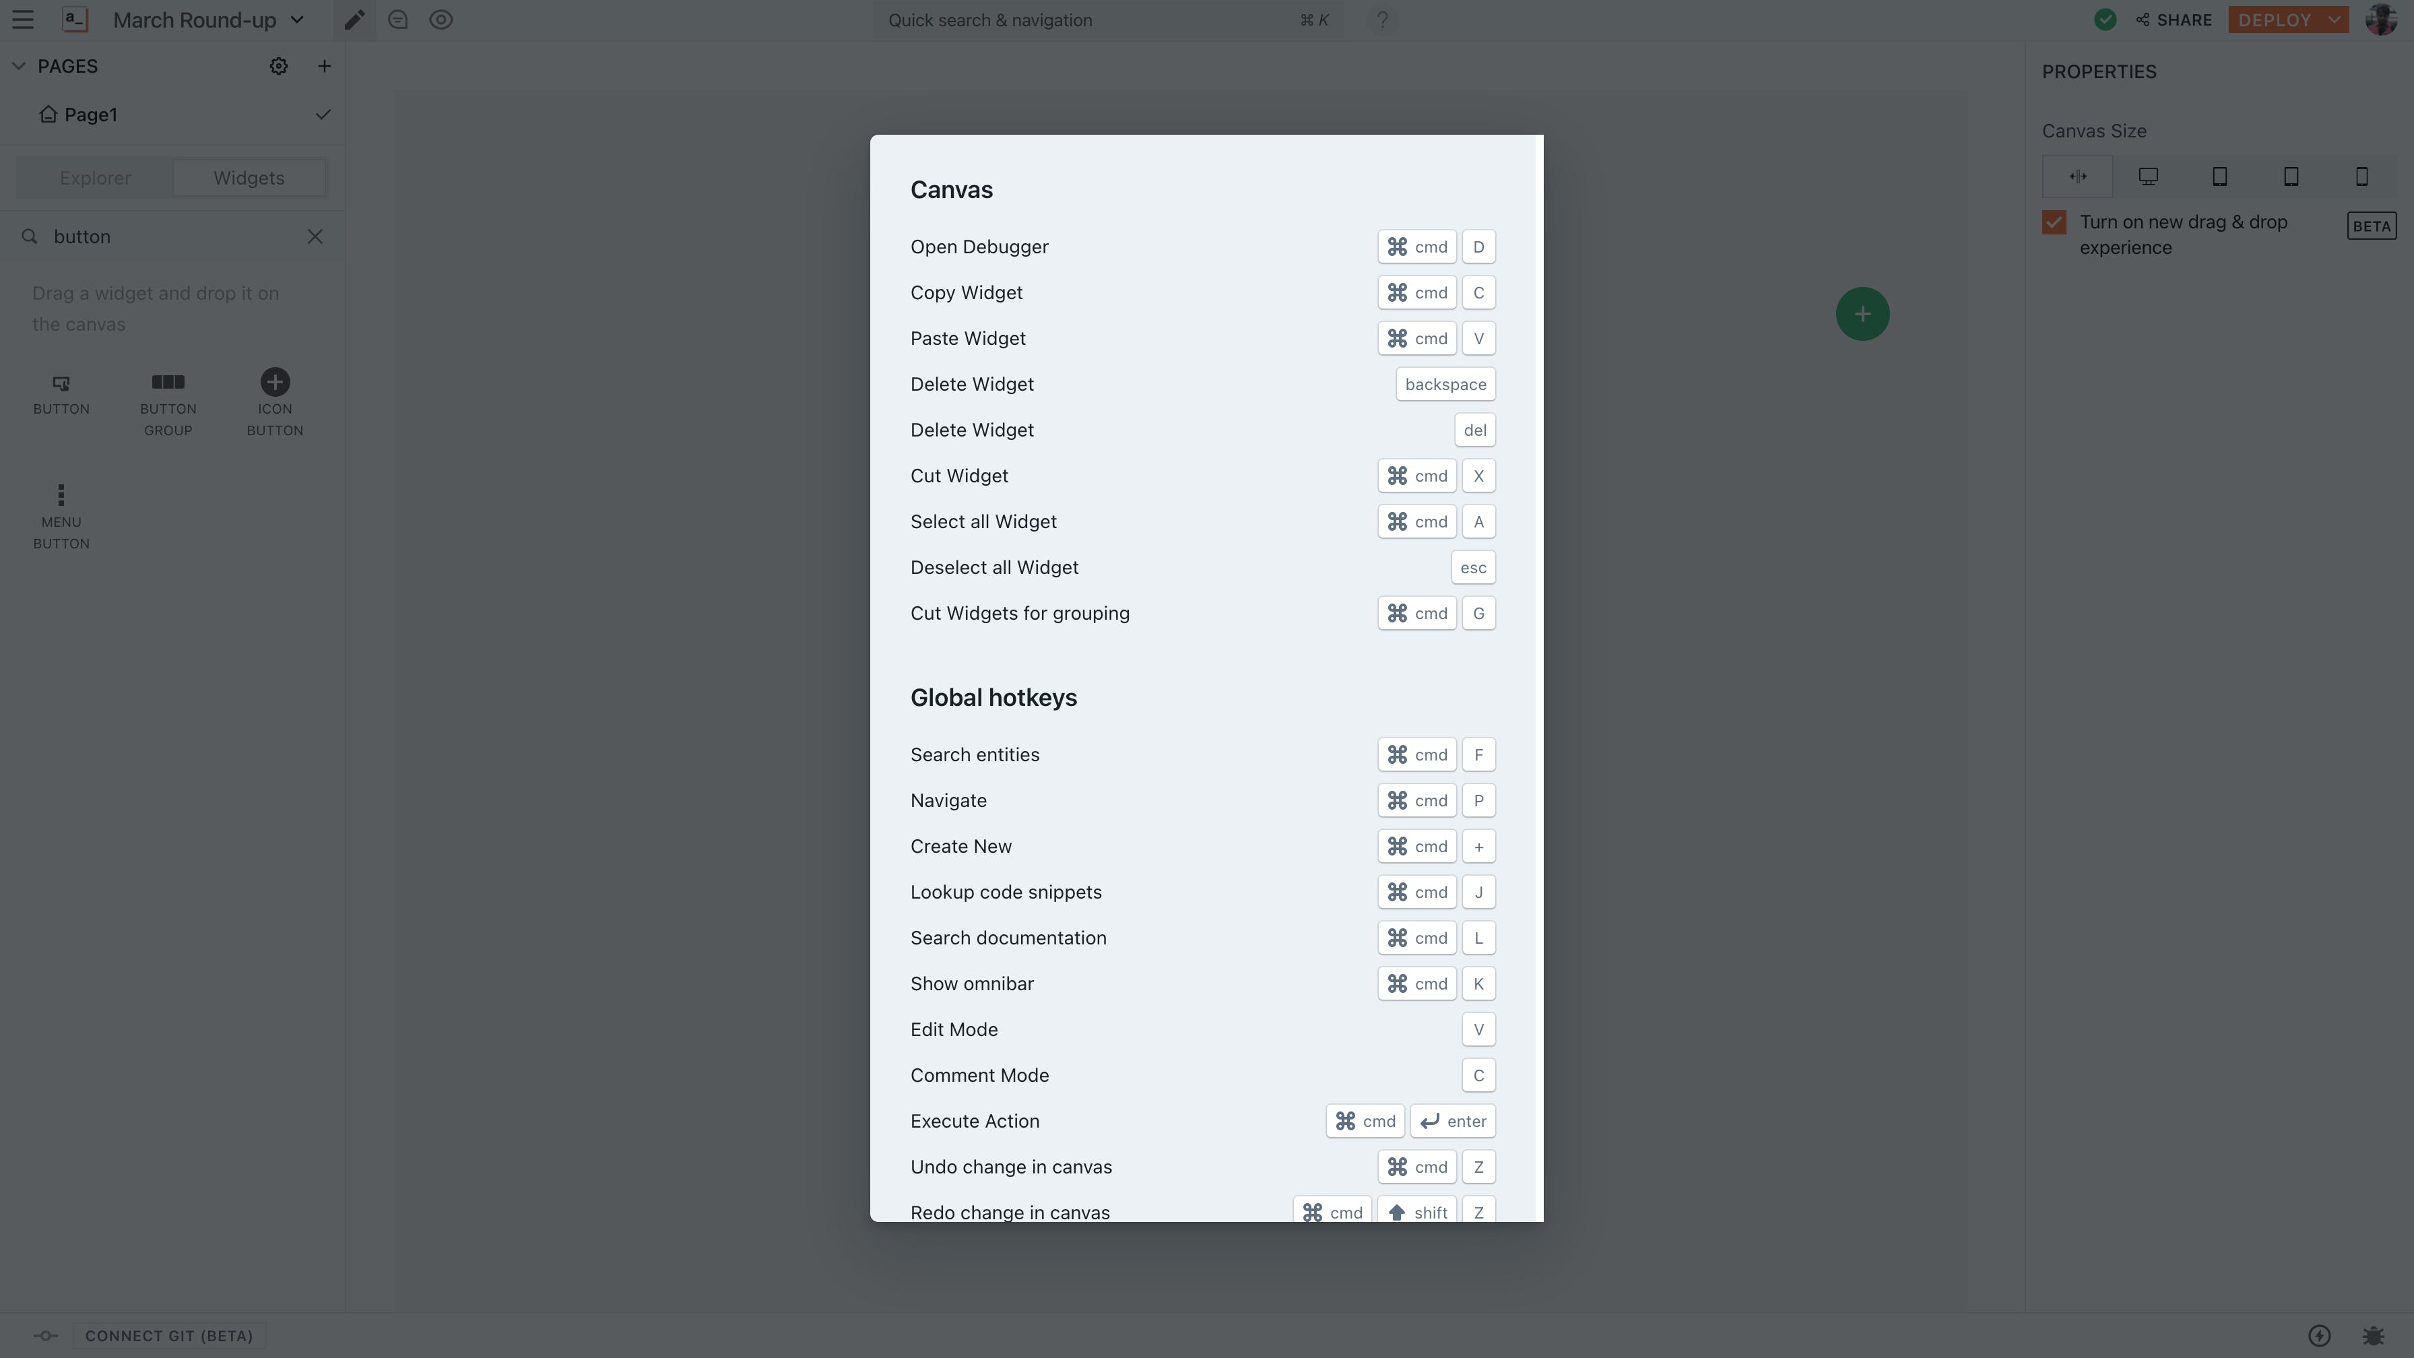
Task: Click Connect Git (Beta) button
Action: click(x=170, y=1336)
